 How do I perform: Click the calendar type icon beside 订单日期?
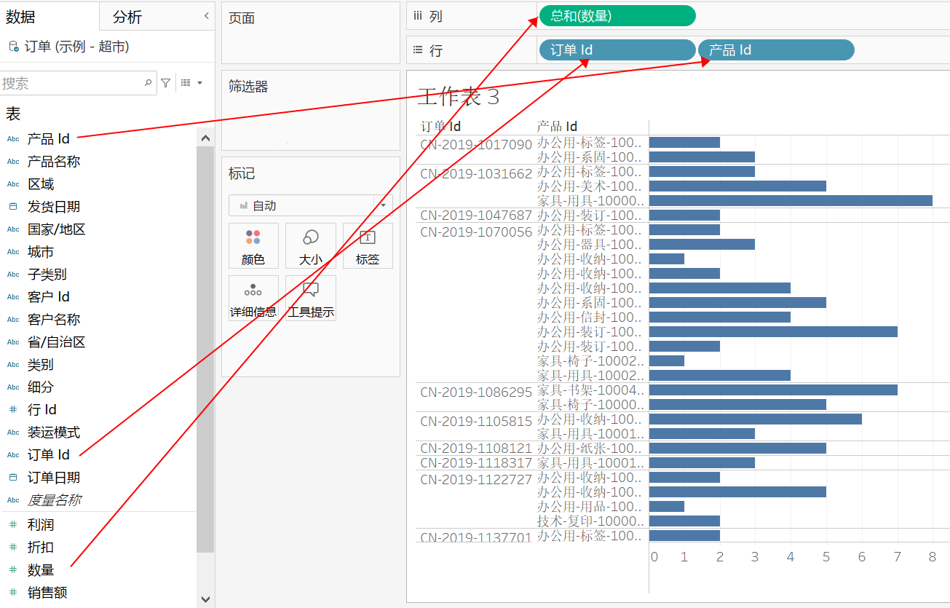[x=13, y=478]
